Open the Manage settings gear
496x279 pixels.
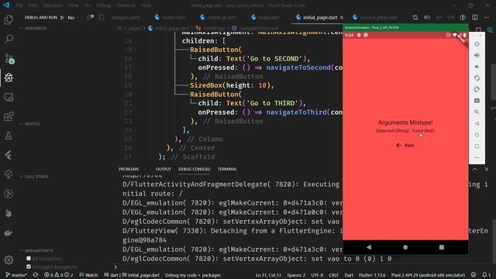point(9,260)
